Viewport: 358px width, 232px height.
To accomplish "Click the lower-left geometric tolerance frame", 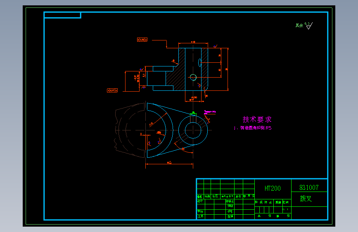I will point(112,90).
